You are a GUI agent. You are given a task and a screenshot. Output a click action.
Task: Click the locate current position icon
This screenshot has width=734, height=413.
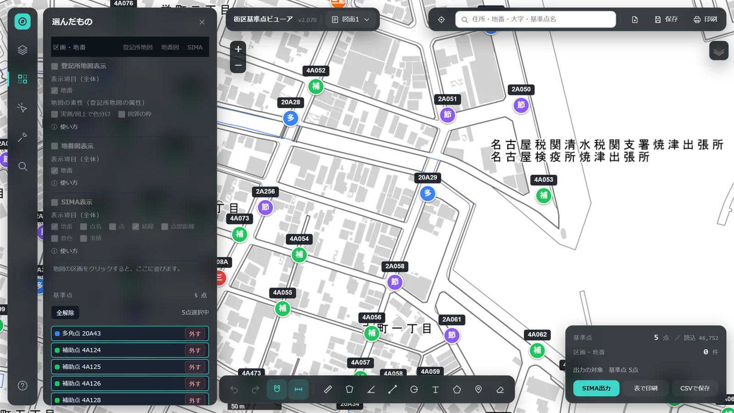[441, 20]
